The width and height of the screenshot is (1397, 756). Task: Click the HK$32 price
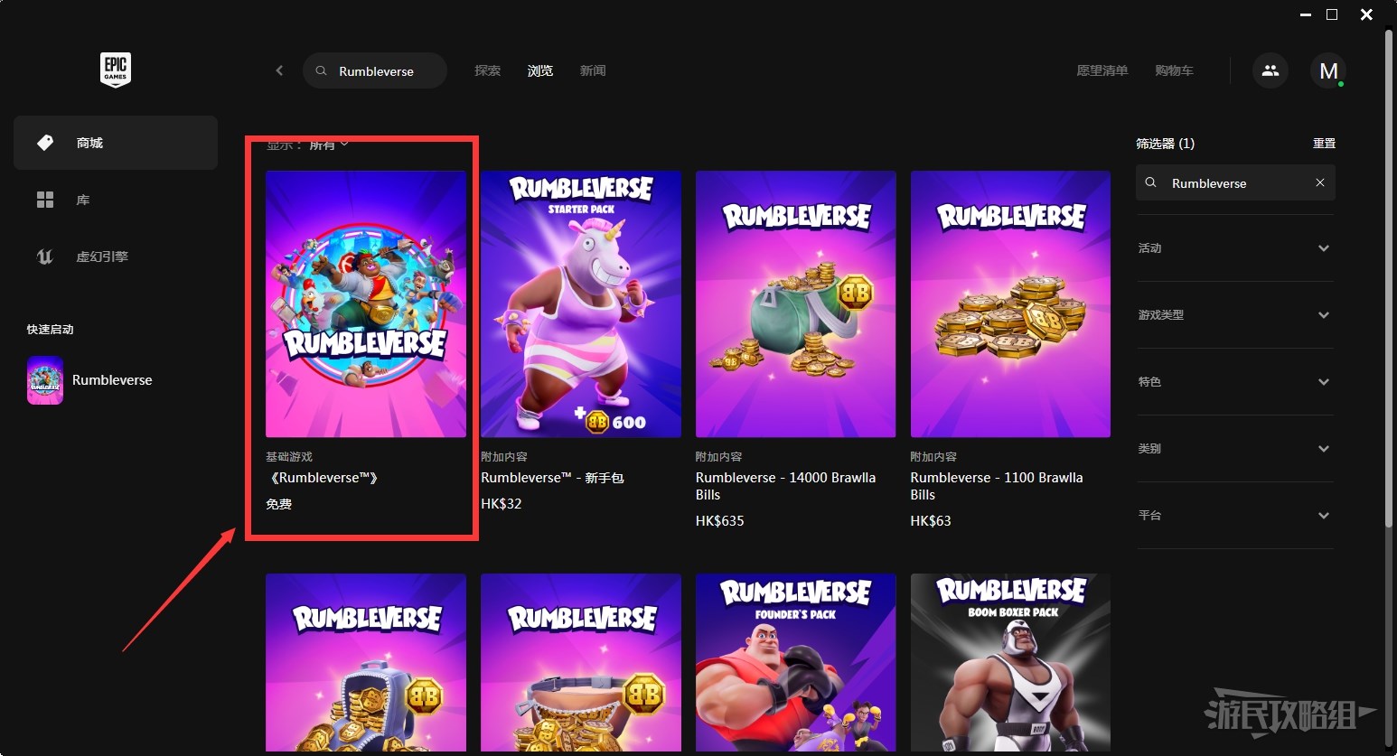(502, 504)
